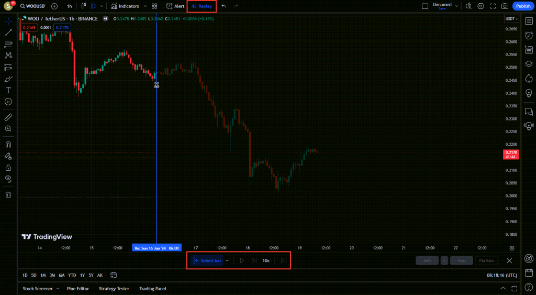Click the Select bar replay button
The width and height of the screenshot is (536, 295).
point(207,260)
